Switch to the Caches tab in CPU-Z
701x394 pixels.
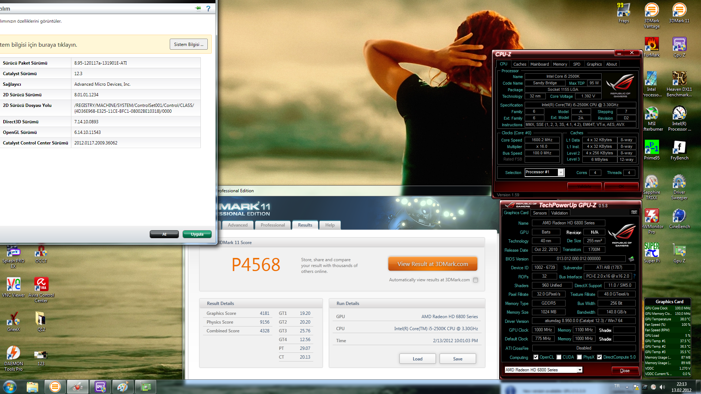pos(520,64)
